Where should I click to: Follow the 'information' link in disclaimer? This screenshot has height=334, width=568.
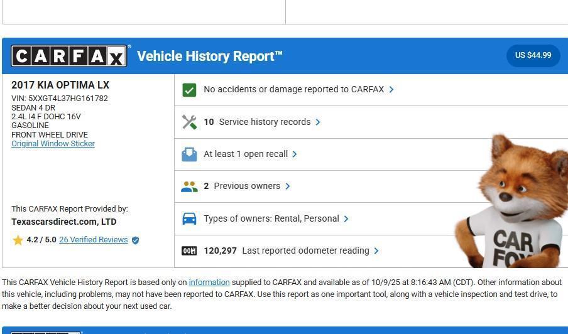point(209,283)
